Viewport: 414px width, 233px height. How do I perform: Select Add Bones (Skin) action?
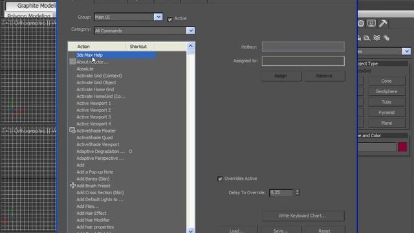click(93, 179)
